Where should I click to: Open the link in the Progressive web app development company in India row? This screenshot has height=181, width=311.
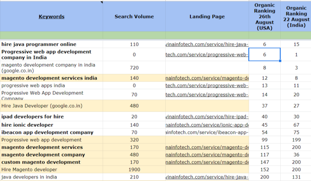coord(207,55)
